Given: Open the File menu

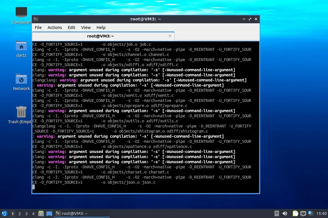Looking at the screenshot, I should click(38, 28).
